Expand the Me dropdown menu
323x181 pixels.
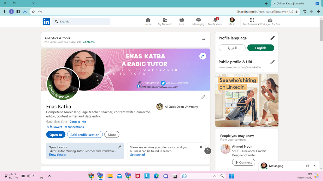(232, 22)
